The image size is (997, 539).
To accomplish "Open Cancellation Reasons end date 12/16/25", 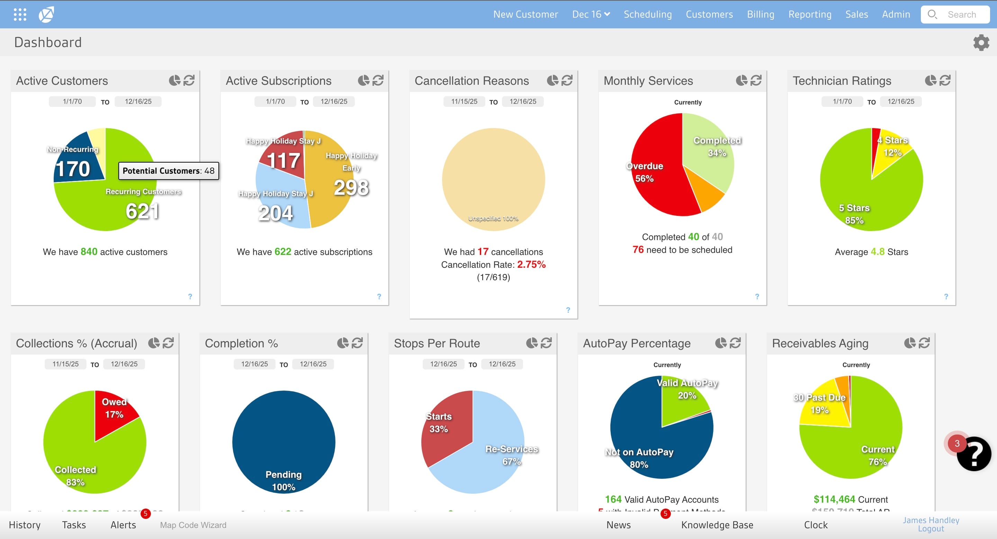I will click(x=522, y=101).
